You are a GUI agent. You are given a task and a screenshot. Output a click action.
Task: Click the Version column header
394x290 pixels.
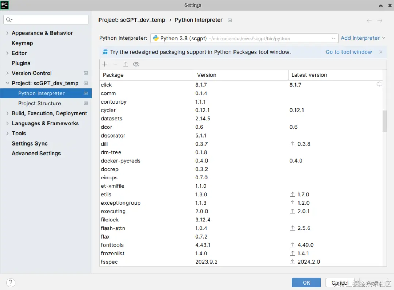point(241,75)
